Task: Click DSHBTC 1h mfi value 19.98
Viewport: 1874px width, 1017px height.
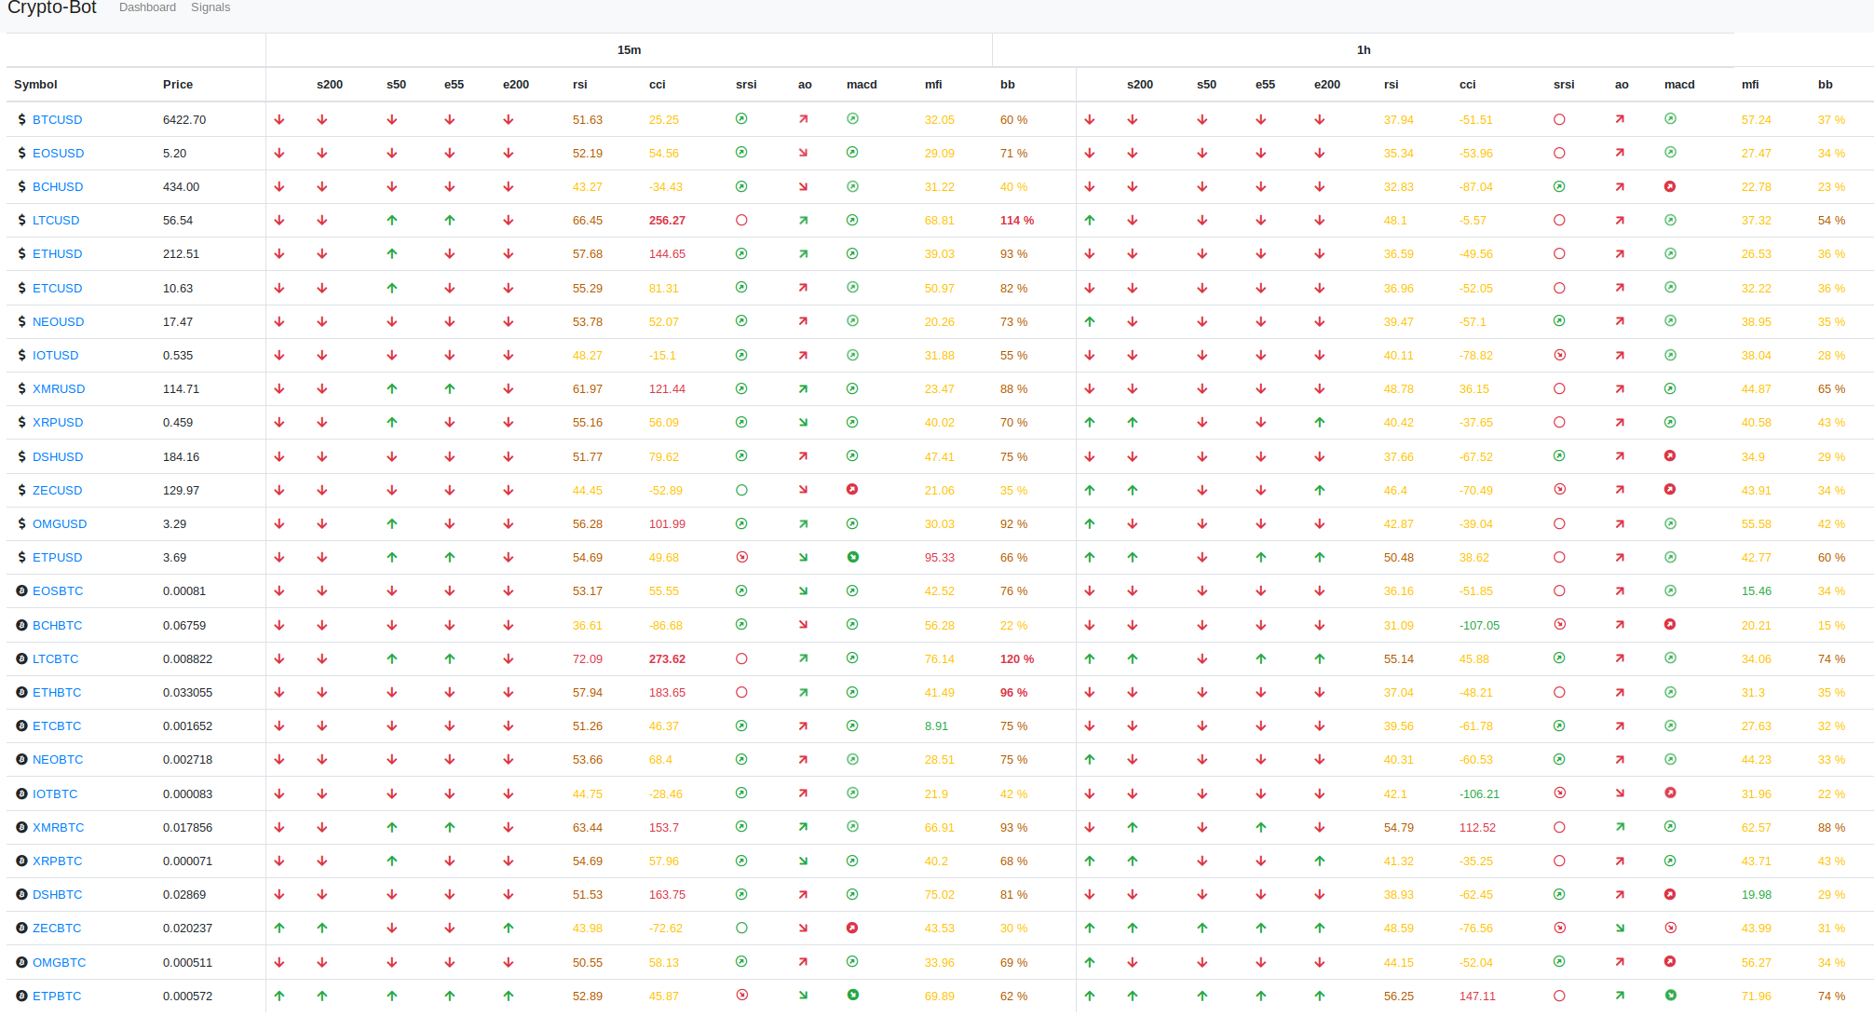Action: click(1757, 894)
